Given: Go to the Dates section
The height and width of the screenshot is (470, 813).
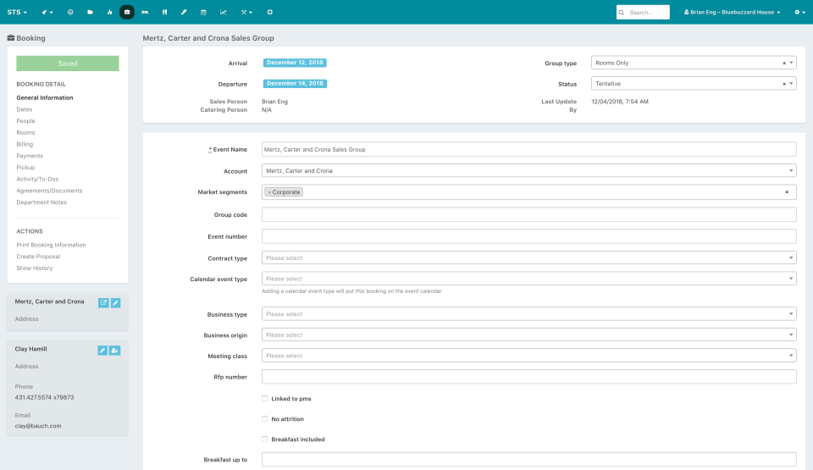Looking at the screenshot, I should coord(25,109).
